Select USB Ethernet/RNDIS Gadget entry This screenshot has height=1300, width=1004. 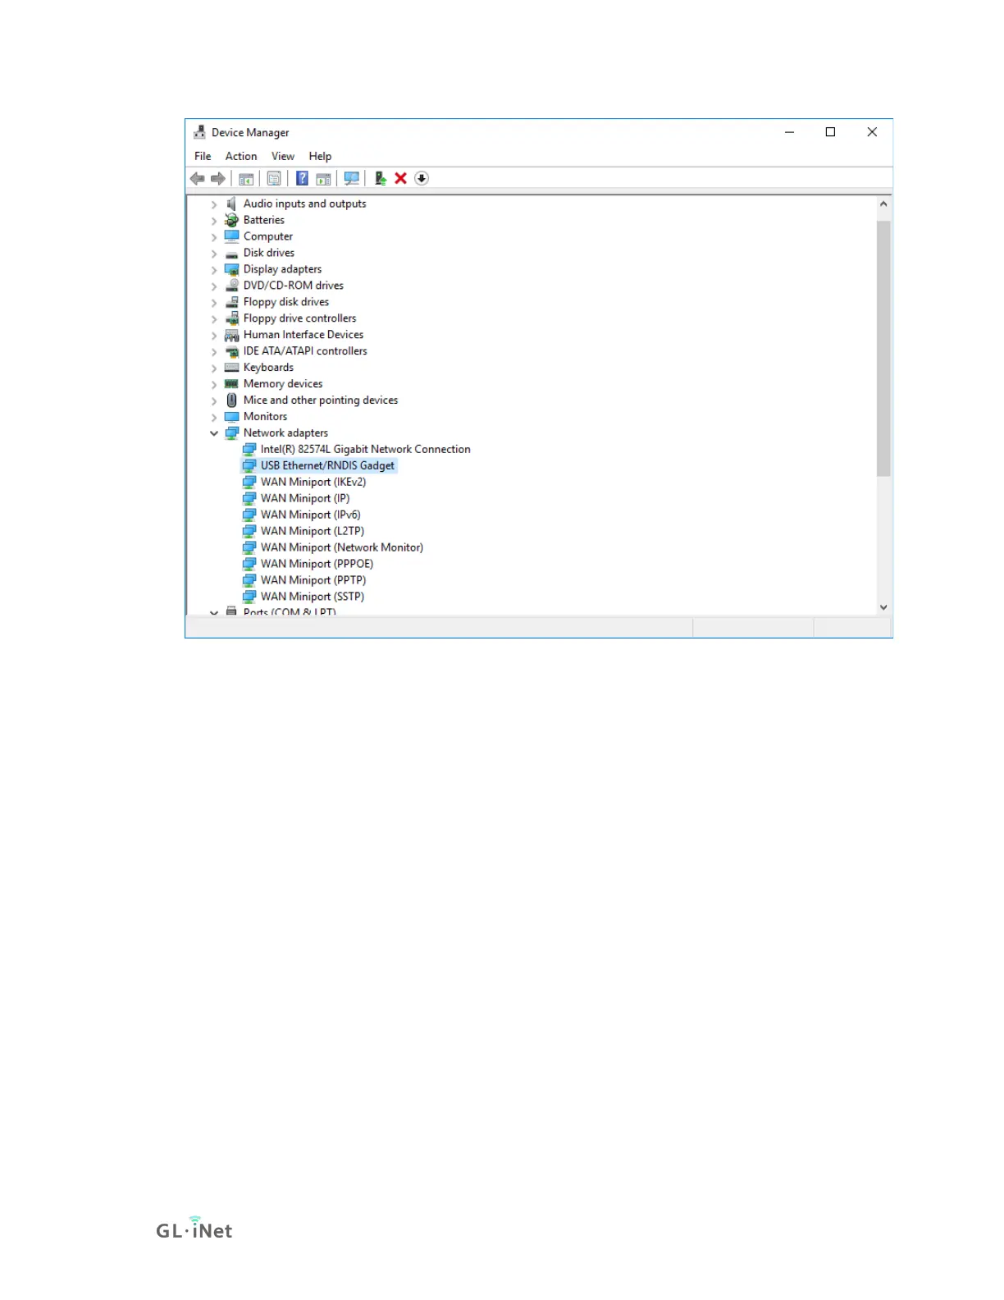point(327,466)
